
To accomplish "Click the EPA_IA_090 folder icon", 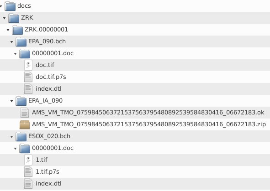I will click(21, 101).
